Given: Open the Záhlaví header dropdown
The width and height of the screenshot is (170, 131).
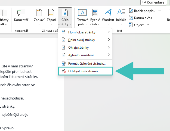Looking at the screenshot, I should pyautogui.click(x=39, y=17).
